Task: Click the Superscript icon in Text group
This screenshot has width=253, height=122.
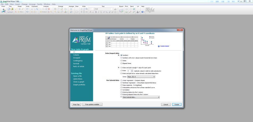Action: pyautogui.click(x=104, y=12)
